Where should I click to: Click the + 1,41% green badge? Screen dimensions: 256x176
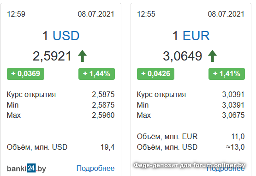click(x=226, y=74)
